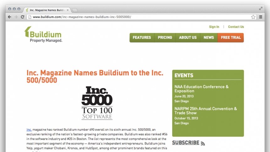Click the Buildium logo
270x152 pixels.
point(43,34)
